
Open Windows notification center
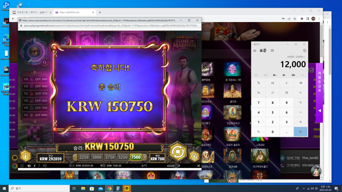pyautogui.click(x=336, y=188)
